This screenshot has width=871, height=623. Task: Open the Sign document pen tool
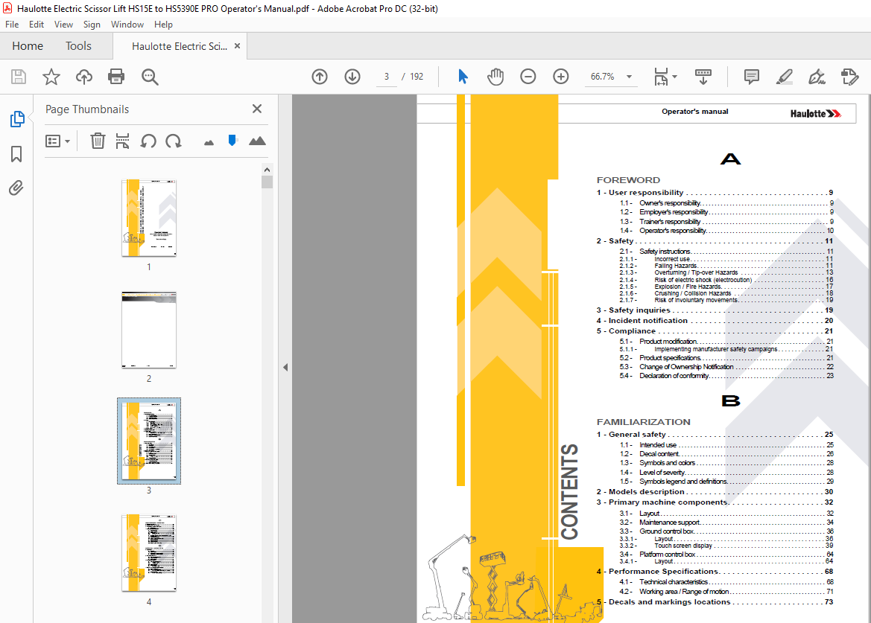click(817, 77)
